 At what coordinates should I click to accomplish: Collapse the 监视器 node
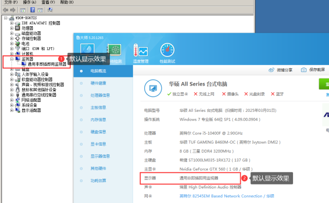[x=12, y=59]
